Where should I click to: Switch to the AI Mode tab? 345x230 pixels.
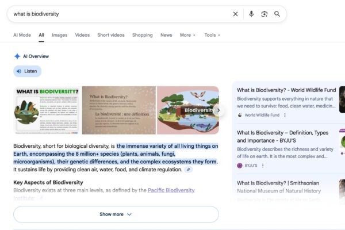(x=22, y=35)
